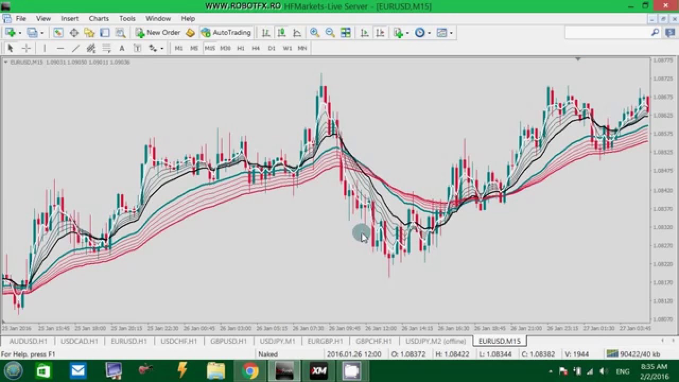Image resolution: width=679 pixels, height=382 pixels.
Task: Select the H1 timeframe
Action: [x=241, y=48]
